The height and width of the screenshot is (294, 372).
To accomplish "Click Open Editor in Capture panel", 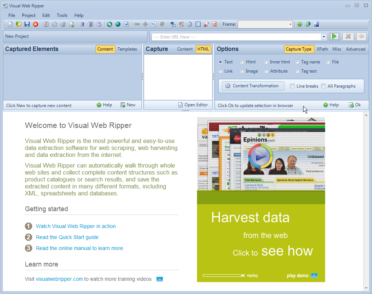I will (193, 105).
